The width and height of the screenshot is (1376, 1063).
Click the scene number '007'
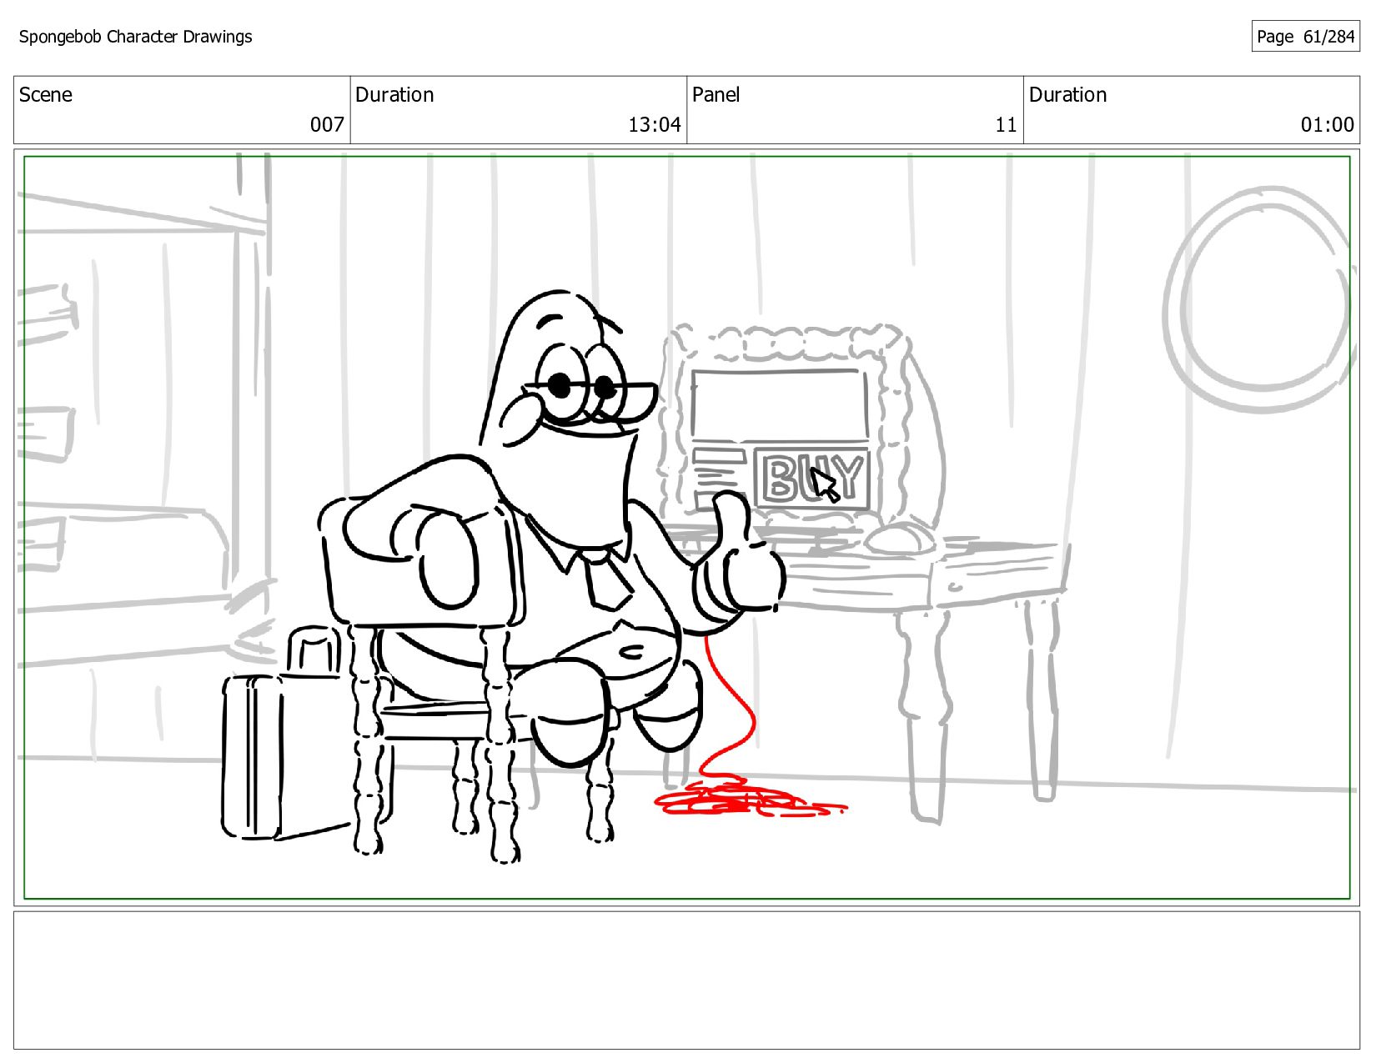327,125
